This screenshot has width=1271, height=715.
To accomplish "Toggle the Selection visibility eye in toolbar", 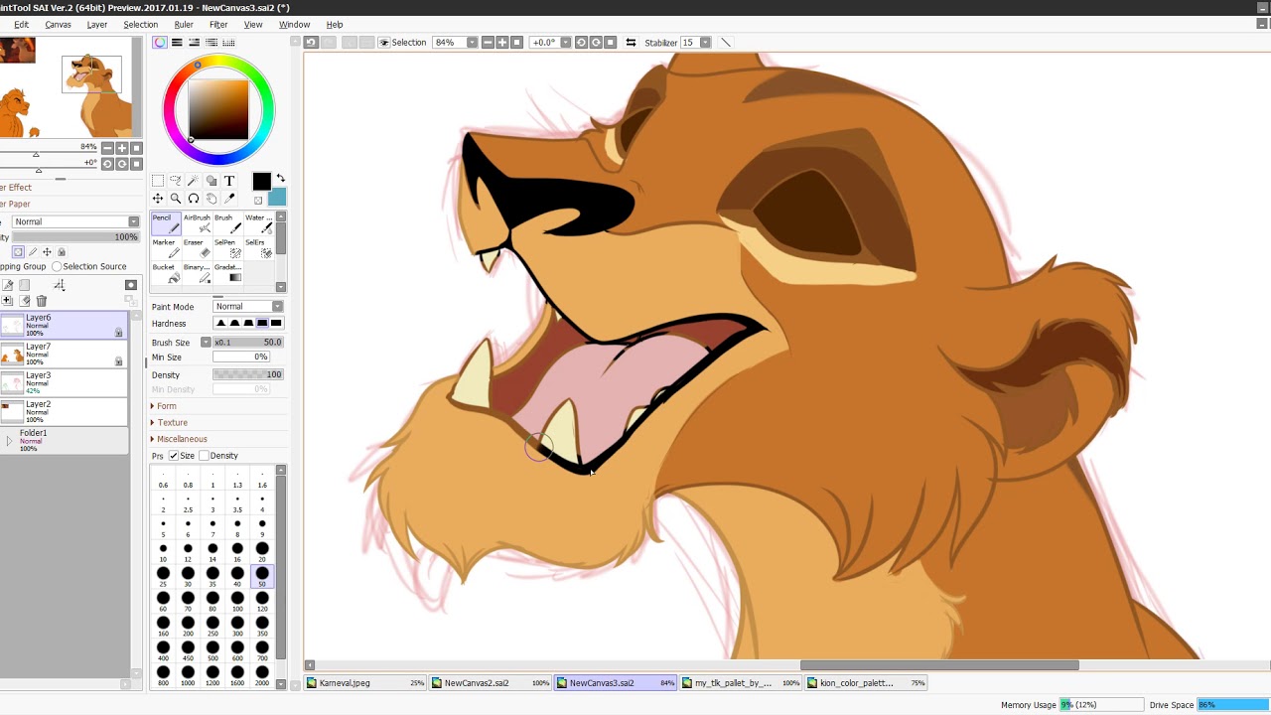I will tap(383, 43).
